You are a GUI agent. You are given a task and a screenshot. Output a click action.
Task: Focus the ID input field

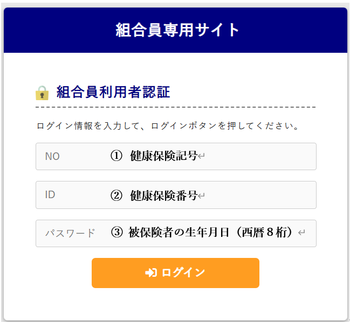coord(176,195)
